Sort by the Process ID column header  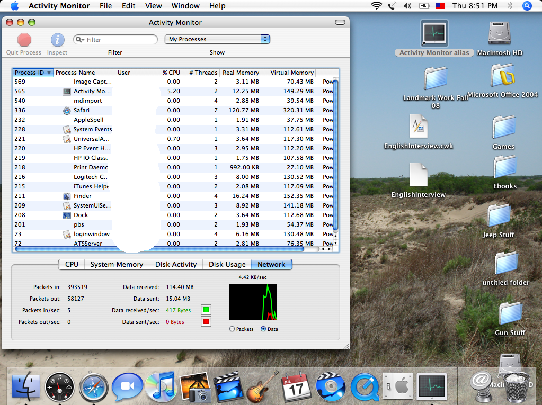32,73
